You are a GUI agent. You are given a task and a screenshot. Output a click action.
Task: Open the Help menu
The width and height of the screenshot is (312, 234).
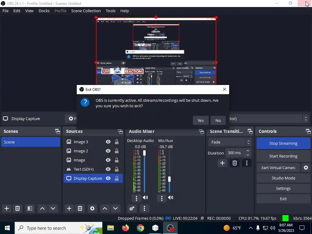point(125,11)
